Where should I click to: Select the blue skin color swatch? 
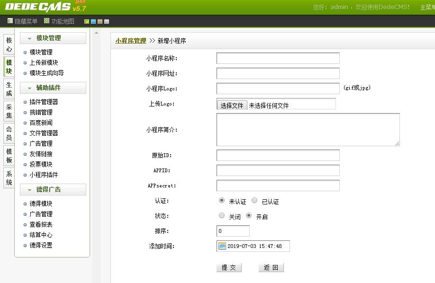(x=93, y=21)
